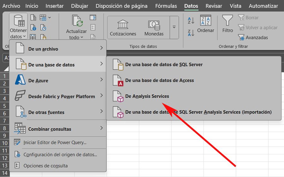Click the SQL Server database file icon

click(x=118, y=64)
